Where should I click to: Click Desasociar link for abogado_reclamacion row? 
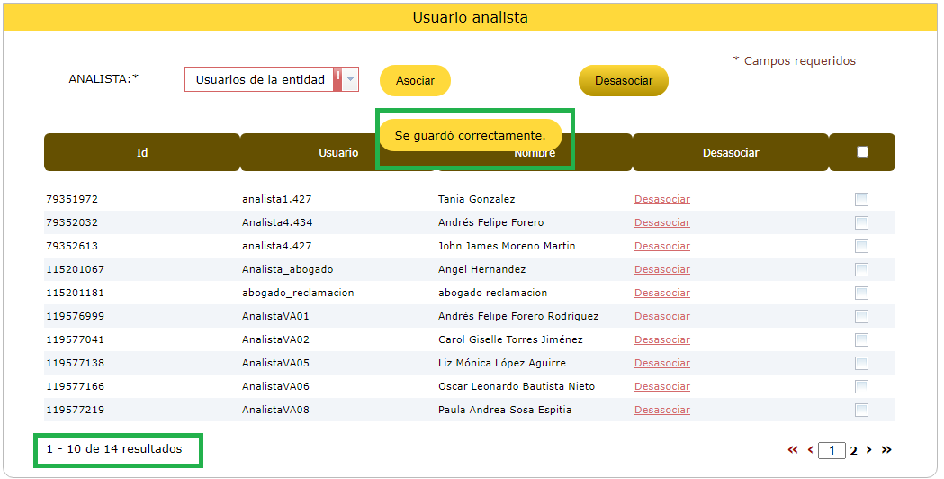click(661, 293)
